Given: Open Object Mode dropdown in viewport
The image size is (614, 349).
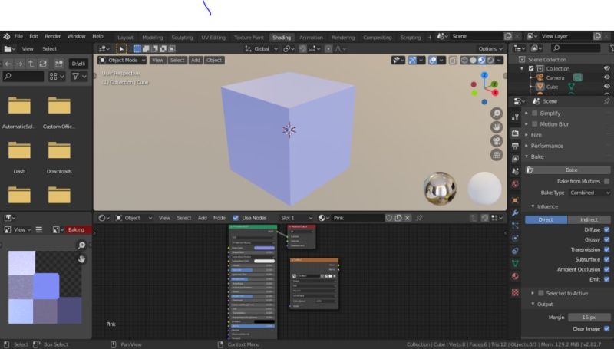Looking at the screenshot, I should click(x=122, y=61).
